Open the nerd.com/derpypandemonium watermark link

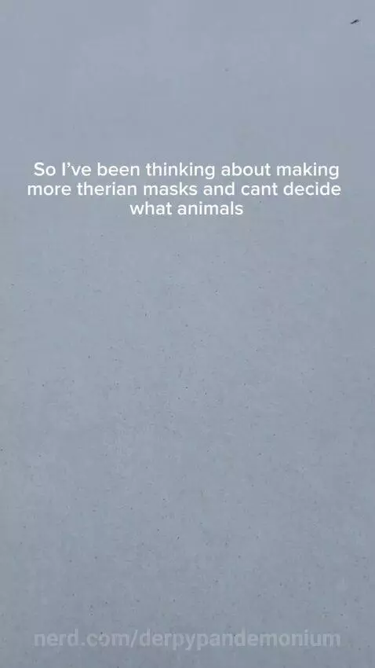coord(187,640)
